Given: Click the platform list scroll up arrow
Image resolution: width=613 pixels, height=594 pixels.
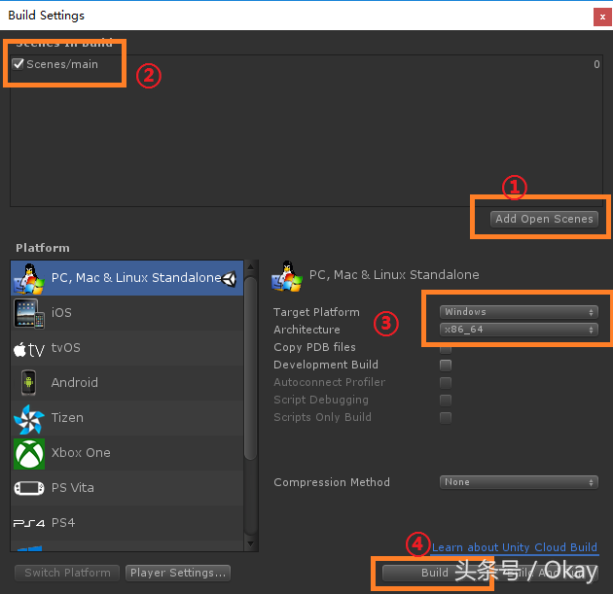Looking at the screenshot, I should [251, 266].
